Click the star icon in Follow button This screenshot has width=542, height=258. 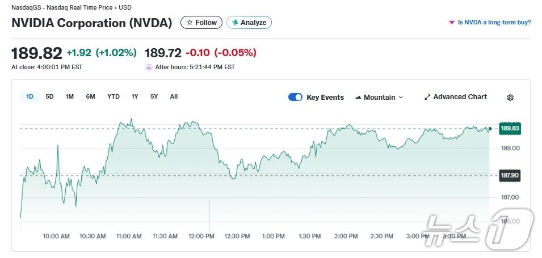click(x=190, y=23)
